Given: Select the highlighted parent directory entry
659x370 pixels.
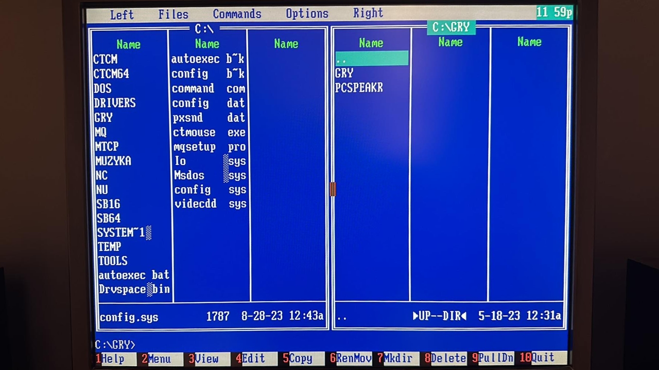Looking at the screenshot, I should click(371, 59).
